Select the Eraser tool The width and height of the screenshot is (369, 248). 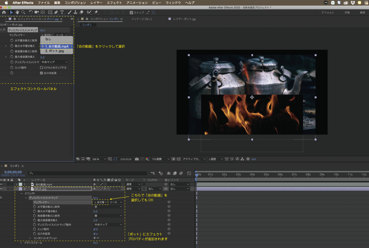[81, 12]
